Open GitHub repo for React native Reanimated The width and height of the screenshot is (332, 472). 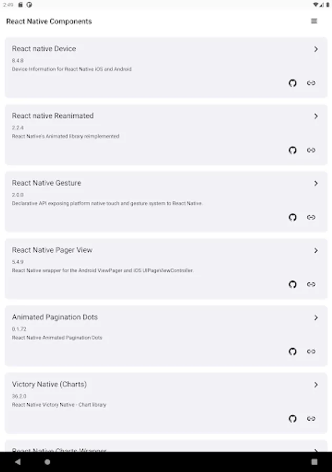pos(293,150)
